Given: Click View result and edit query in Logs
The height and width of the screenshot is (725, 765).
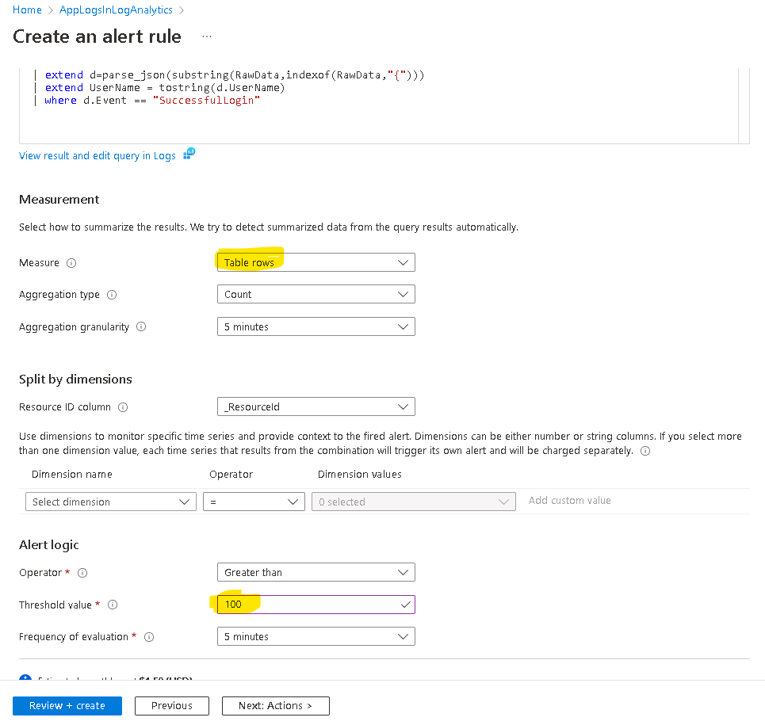Looking at the screenshot, I should pyautogui.click(x=98, y=156).
